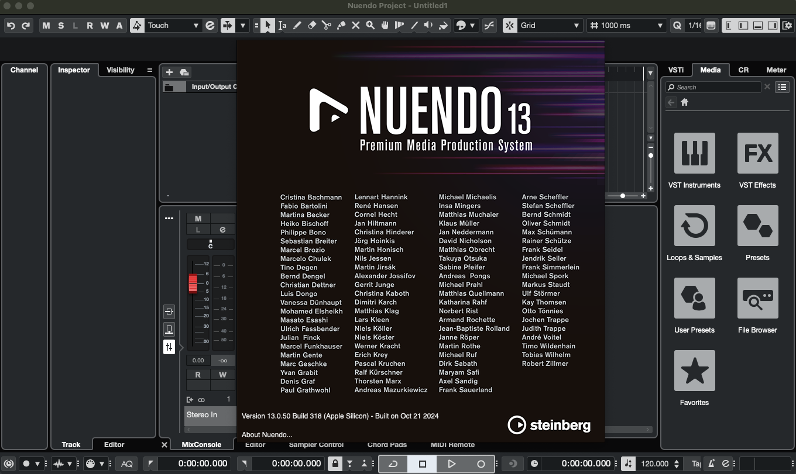Pick the Draw pencil tool

(297, 25)
